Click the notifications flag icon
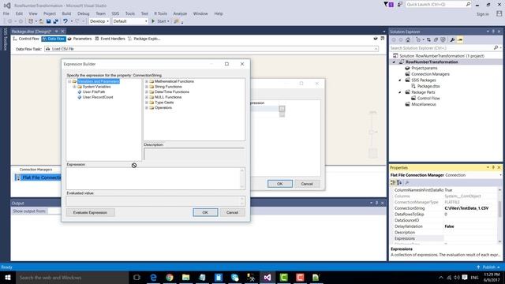This screenshot has height=284, width=505. [388, 4]
